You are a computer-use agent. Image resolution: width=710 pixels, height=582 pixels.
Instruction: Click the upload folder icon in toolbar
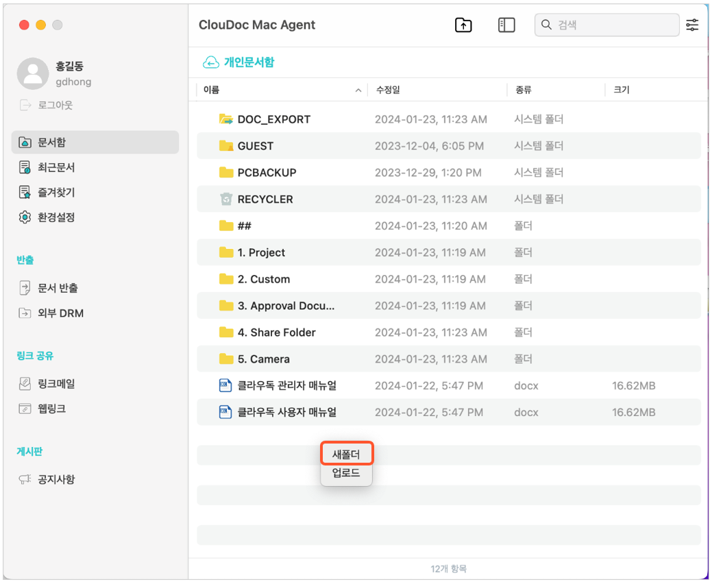point(463,25)
